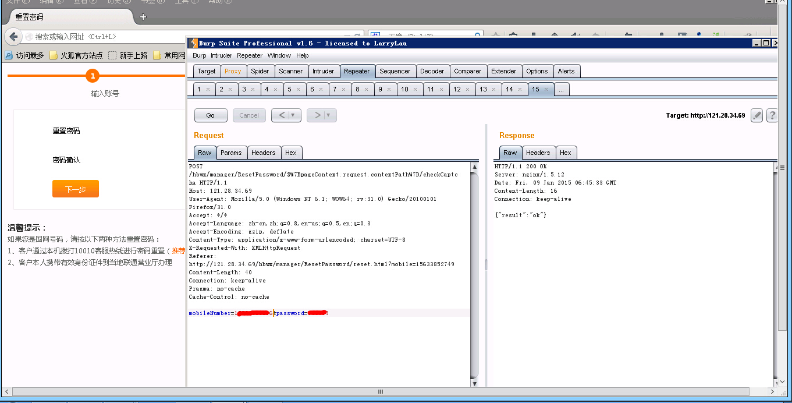Switch to the Spider tool tab
This screenshot has height=403, width=792.
pos(260,71)
